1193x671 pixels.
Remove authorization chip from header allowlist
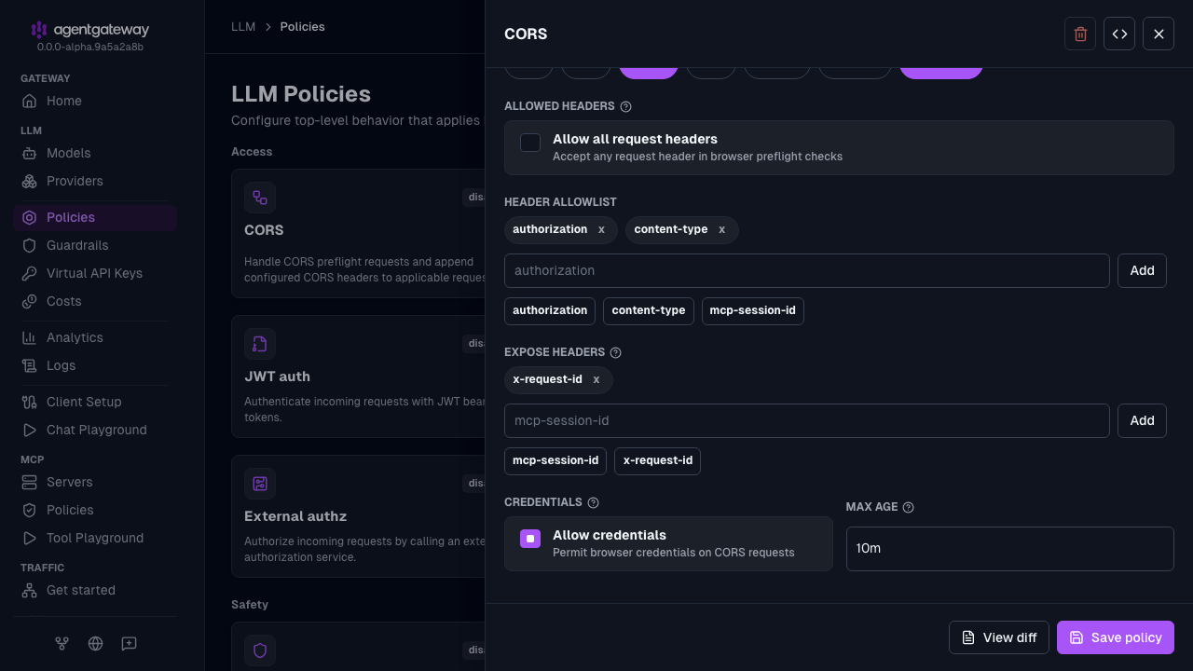tap(601, 229)
